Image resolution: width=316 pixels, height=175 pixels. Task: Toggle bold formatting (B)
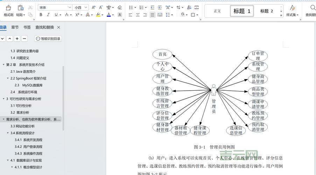41,15
